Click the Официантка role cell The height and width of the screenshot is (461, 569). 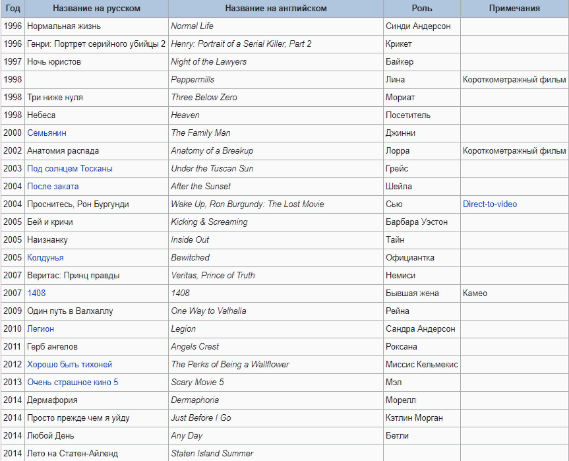click(422, 257)
